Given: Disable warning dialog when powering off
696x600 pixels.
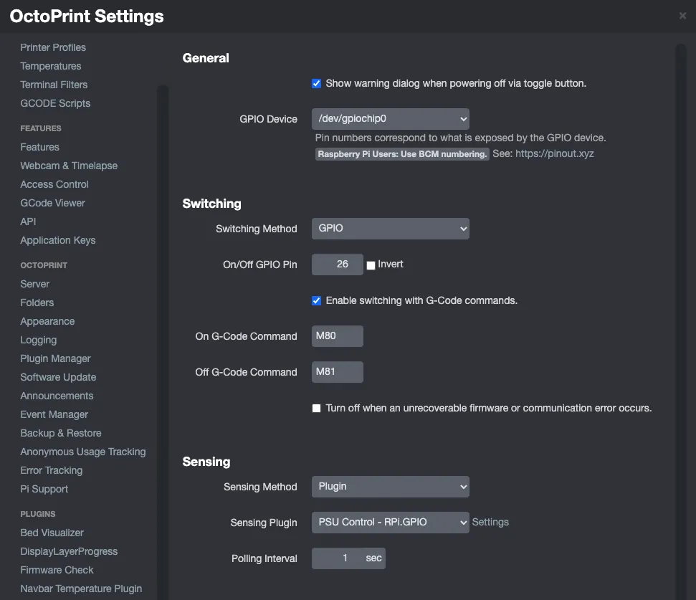Looking at the screenshot, I should (x=316, y=83).
